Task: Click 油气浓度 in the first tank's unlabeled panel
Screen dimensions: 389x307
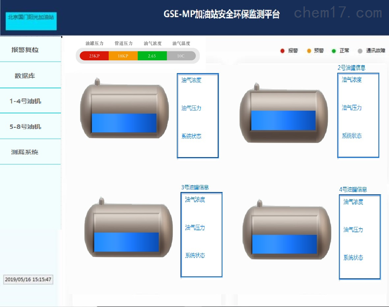Action: click(191, 80)
